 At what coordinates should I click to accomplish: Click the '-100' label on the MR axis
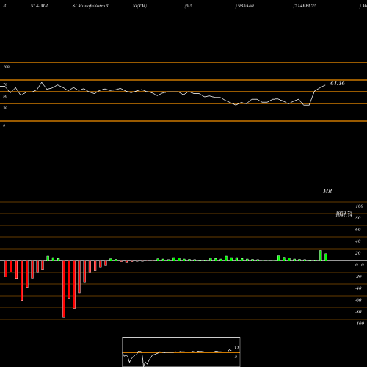click(360, 324)
